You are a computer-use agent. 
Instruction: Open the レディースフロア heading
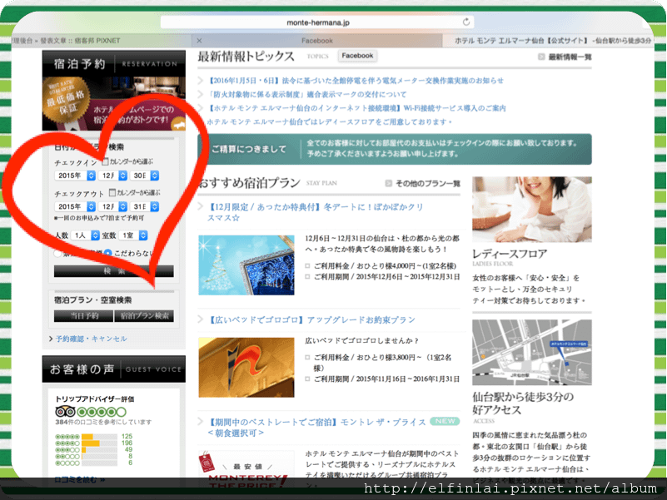pyautogui.click(x=510, y=254)
